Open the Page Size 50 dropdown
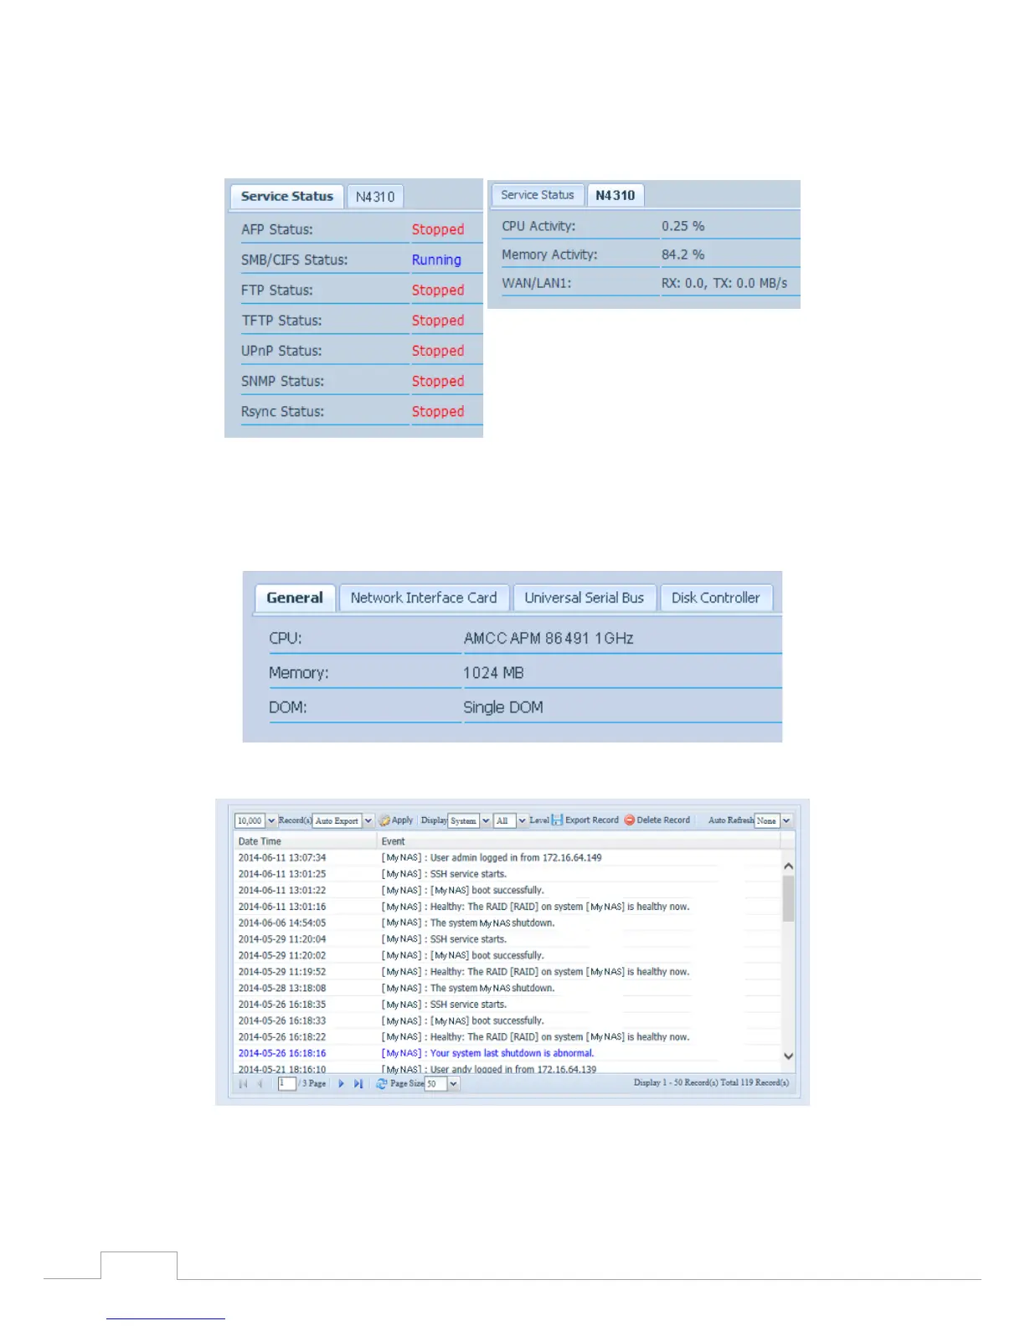The height and width of the screenshot is (1326, 1025). [453, 1084]
